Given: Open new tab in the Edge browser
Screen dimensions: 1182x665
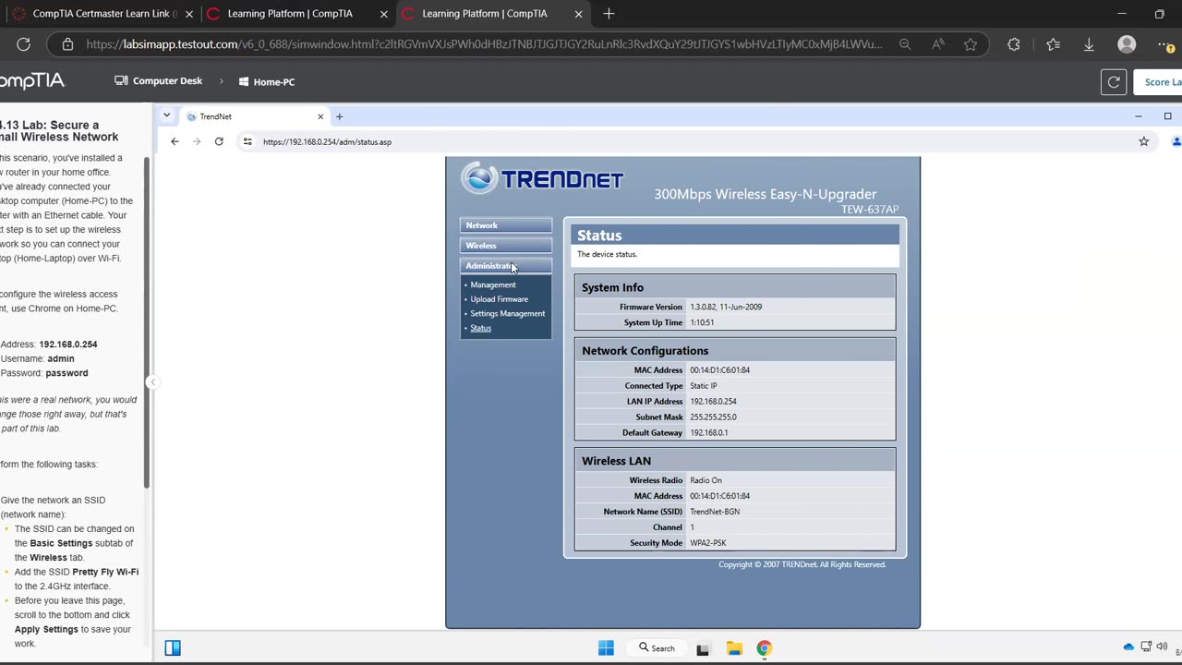Looking at the screenshot, I should (x=609, y=14).
